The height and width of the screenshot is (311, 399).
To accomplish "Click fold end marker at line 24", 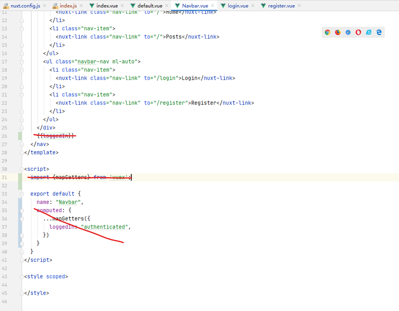I will pos(22,120).
